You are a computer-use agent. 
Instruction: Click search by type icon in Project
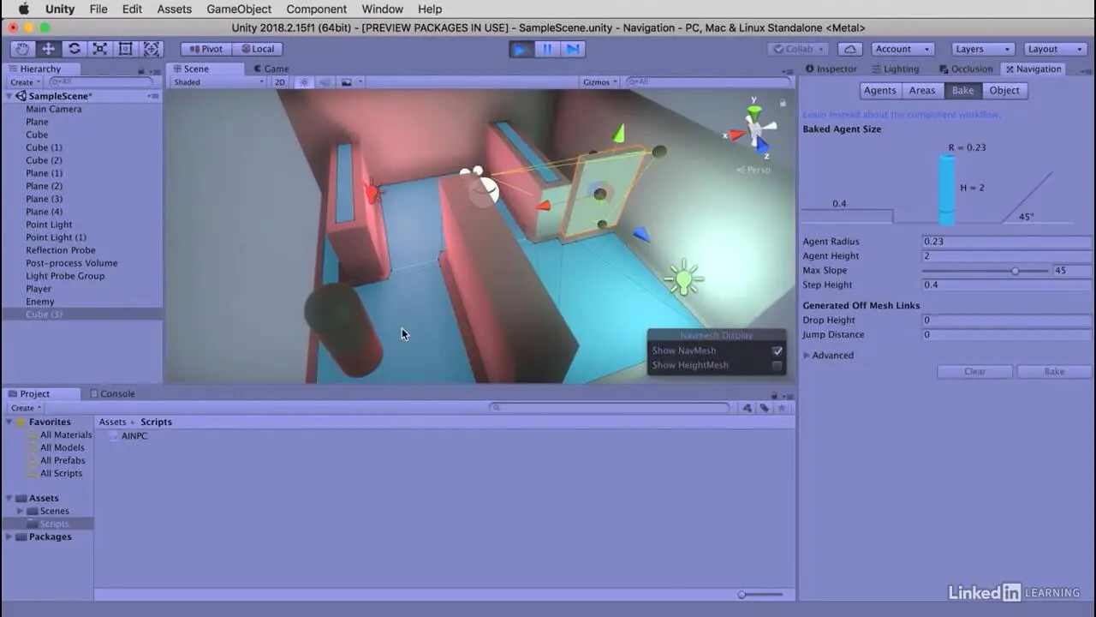[747, 408]
